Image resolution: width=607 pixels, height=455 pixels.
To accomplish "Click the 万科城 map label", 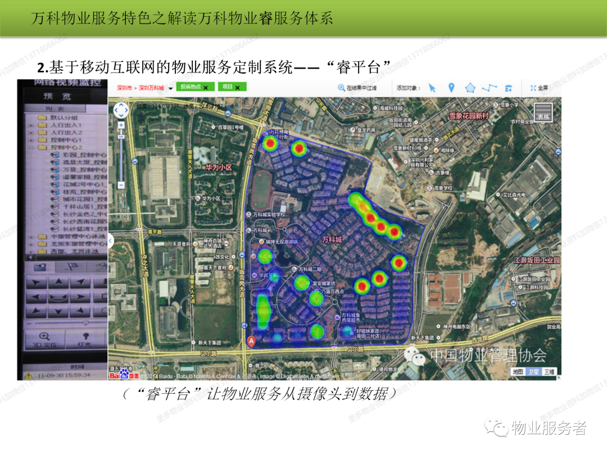I will (x=332, y=240).
